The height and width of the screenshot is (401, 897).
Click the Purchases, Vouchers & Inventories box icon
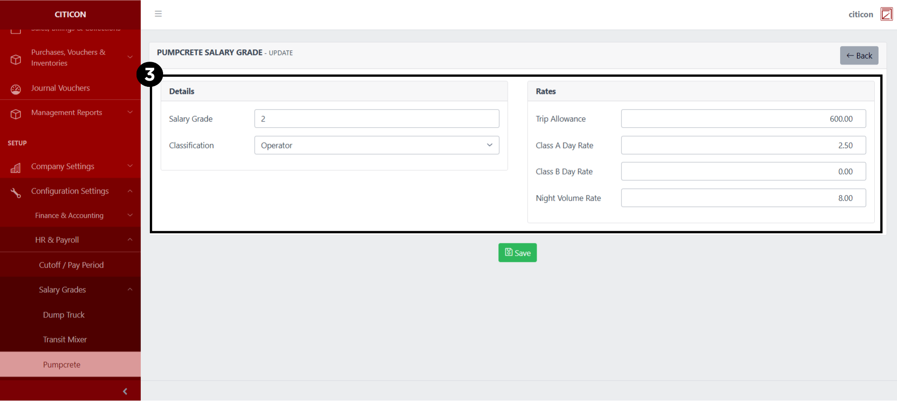[x=16, y=59]
